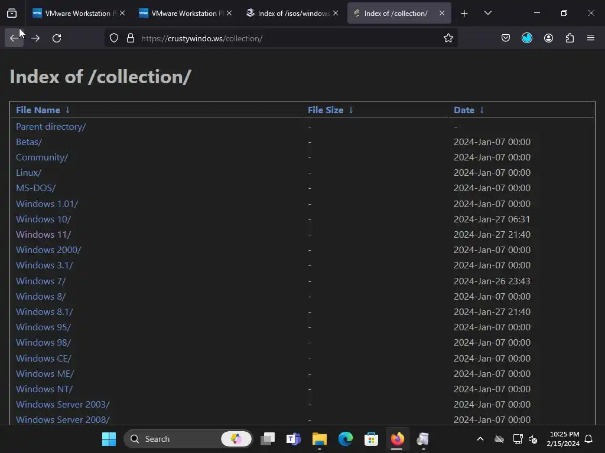The image size is (605, 453).
Task: Click the browser Back arrow button
Action: click(x=14, y=38)
